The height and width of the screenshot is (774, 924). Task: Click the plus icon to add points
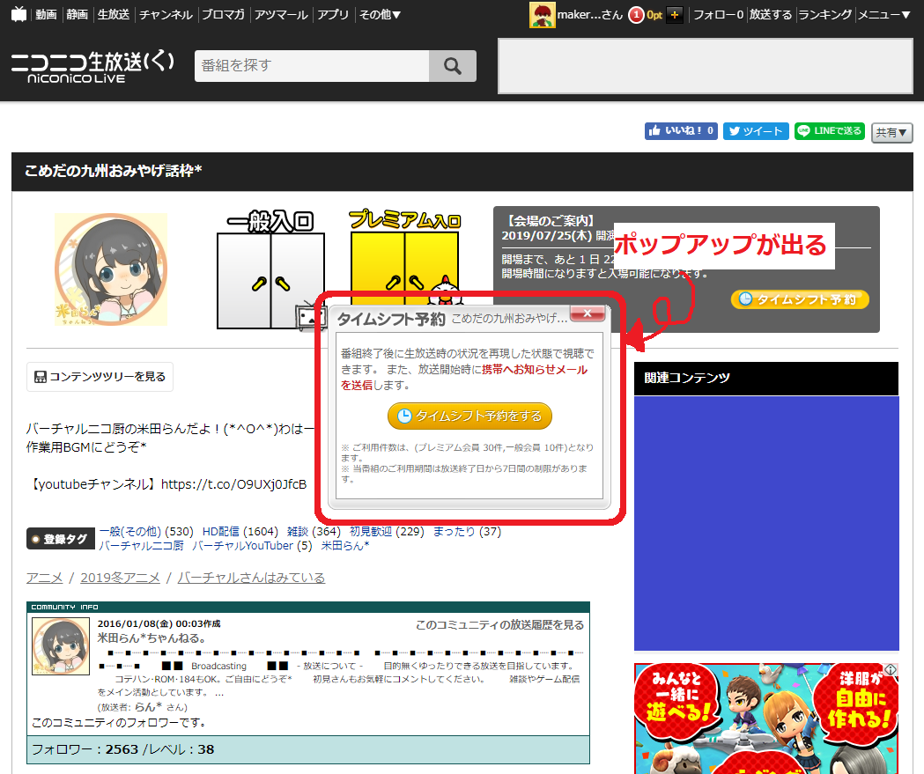point(675,15)
